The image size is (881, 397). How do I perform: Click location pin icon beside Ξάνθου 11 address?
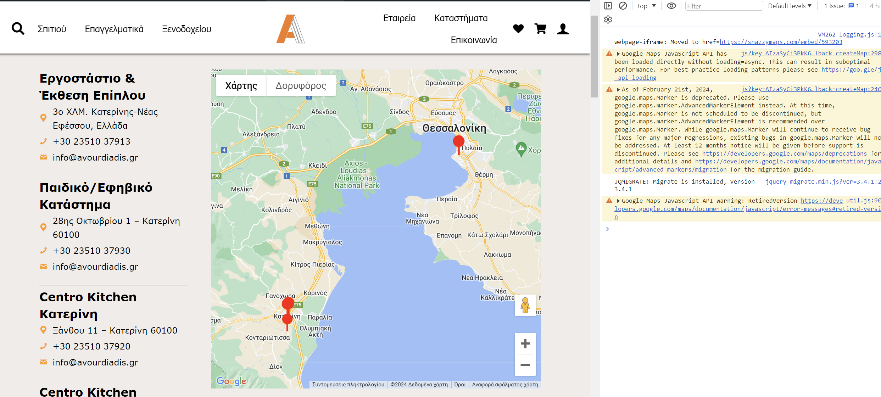[43, 330]
